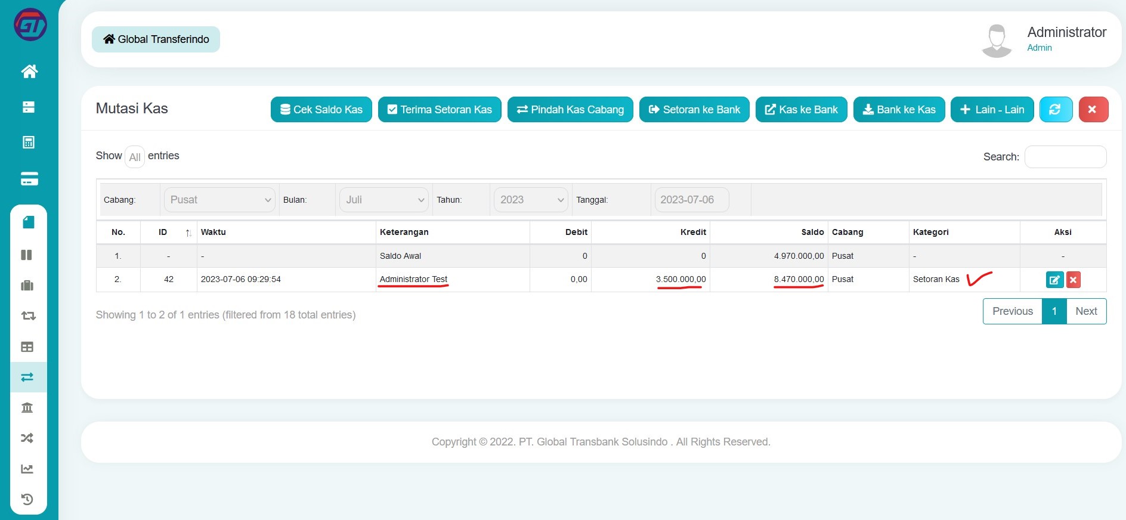Click the 8.470.000,00 saldo value
1126x520 pixels.
click(799, 280)
